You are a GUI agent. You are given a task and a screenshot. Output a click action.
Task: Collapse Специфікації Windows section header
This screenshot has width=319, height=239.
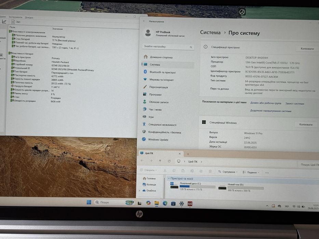pyautogui.click(x=258, y=123)
